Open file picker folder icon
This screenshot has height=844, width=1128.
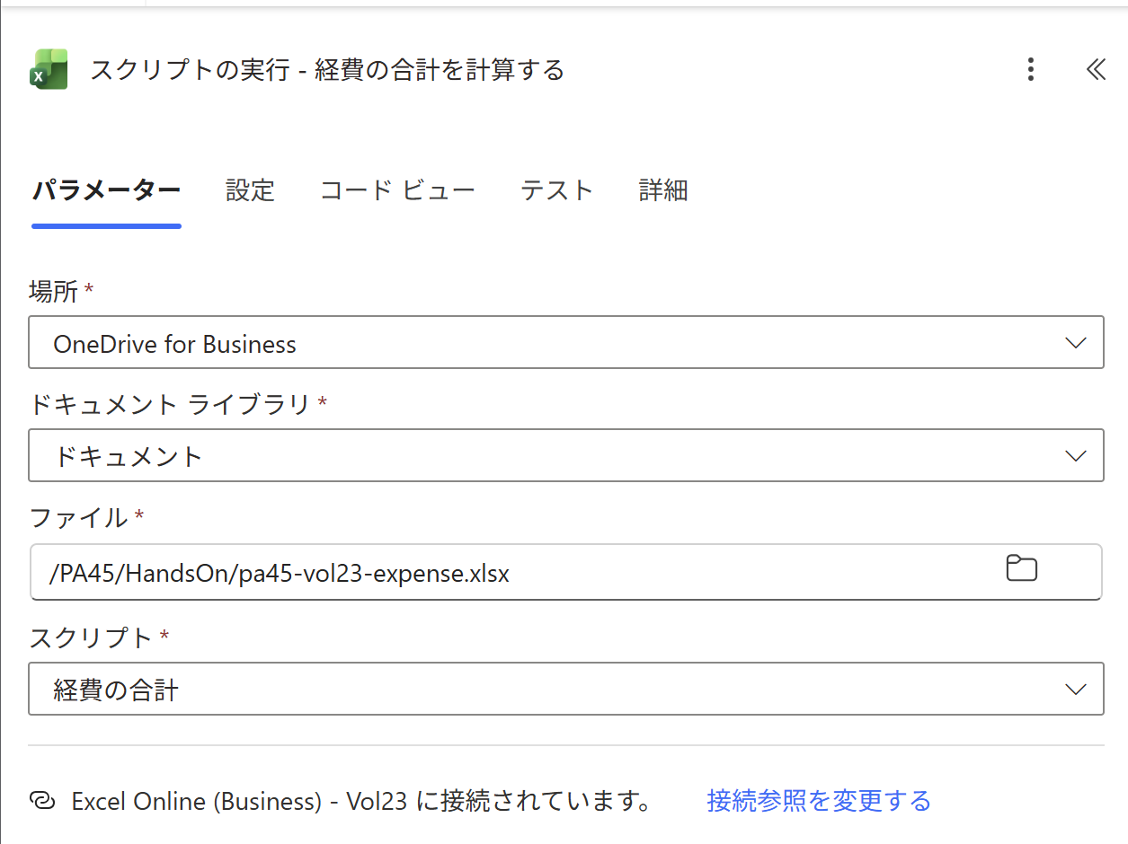pos(1021,568)
